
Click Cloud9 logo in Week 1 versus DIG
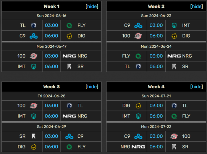pos(33,36)
